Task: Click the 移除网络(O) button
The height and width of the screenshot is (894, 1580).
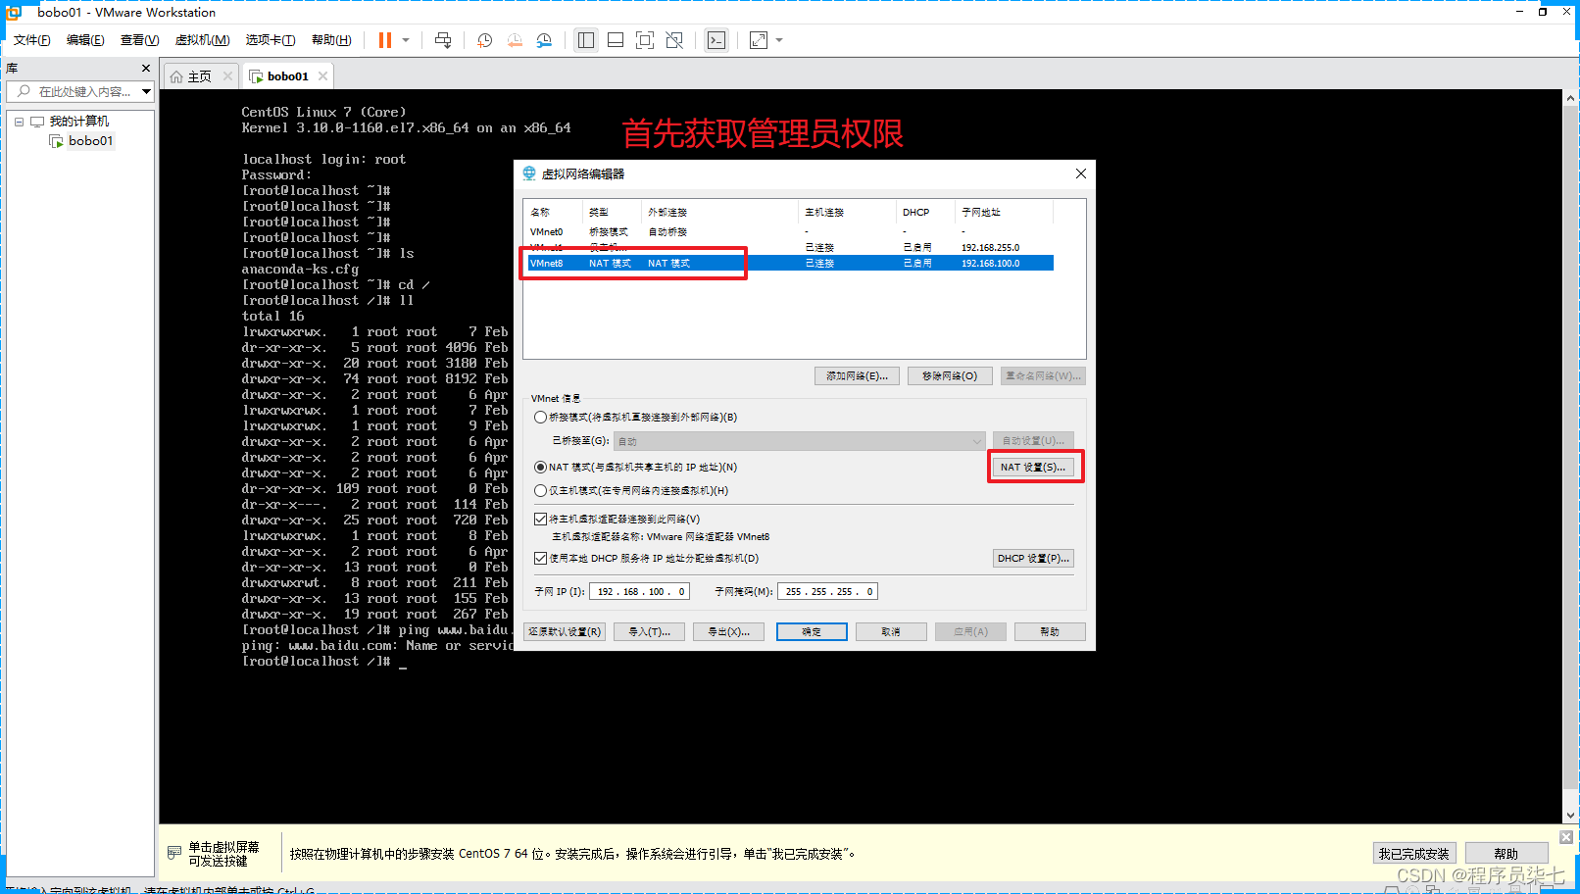Action: point(950,376)
